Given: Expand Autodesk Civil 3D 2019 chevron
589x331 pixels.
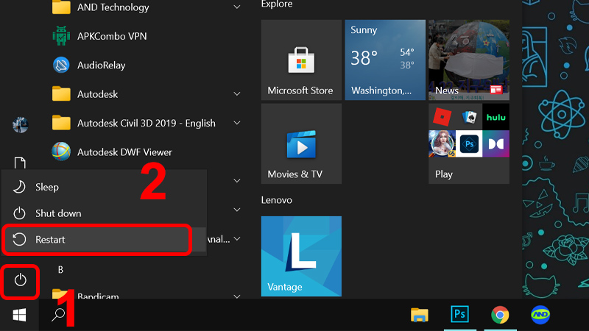Looking at the screenshot, I should (236, 123).
